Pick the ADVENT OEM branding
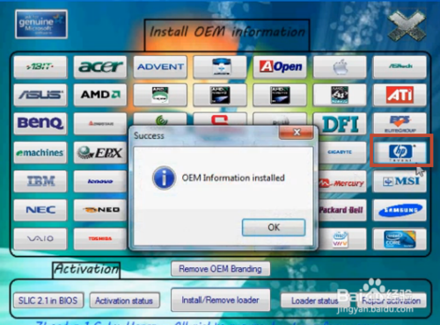The image size is (440, 325). [x=160, y=67]
